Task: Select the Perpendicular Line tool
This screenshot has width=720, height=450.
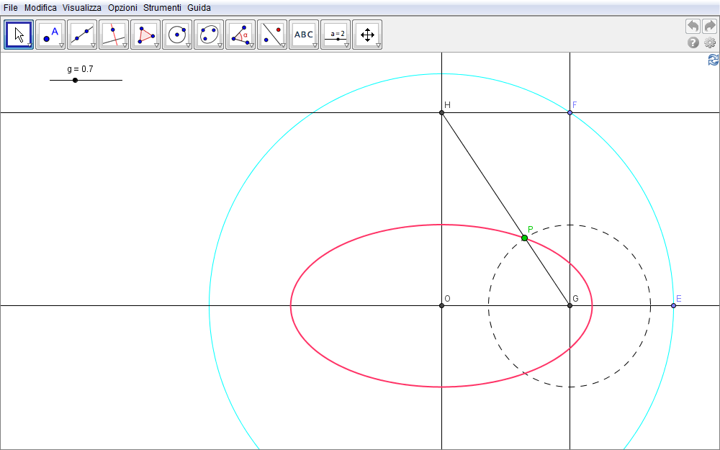Action: point(114,35)
